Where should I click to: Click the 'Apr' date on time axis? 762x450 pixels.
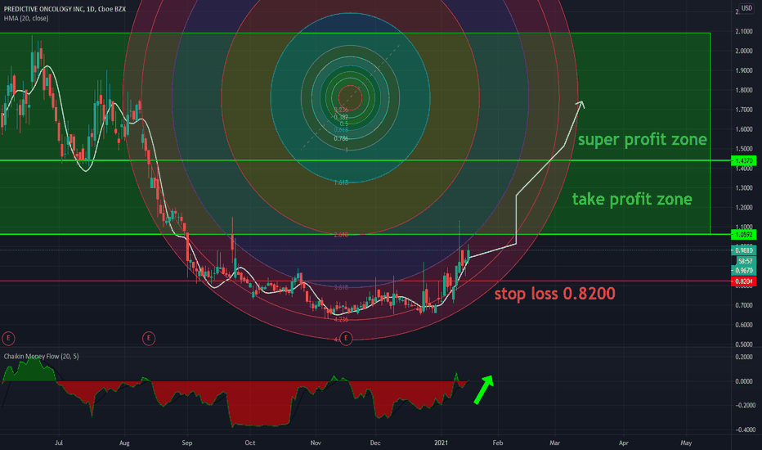(624, 443)
